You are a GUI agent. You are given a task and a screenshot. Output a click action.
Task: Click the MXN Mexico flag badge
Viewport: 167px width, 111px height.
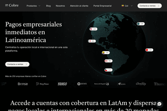click(x=92, y=41)
